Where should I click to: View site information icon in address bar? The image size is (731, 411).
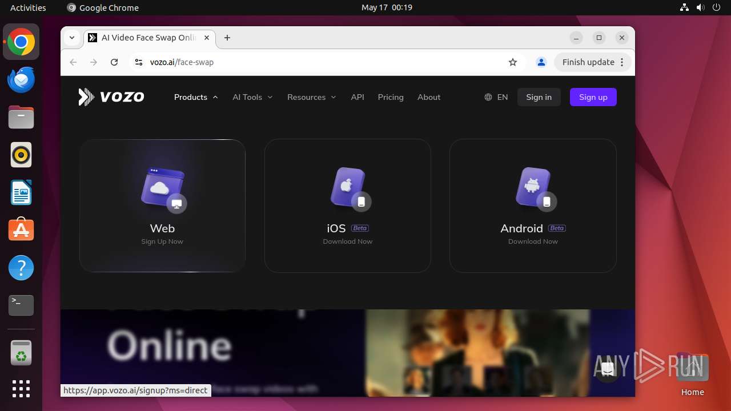coord(138,62)
